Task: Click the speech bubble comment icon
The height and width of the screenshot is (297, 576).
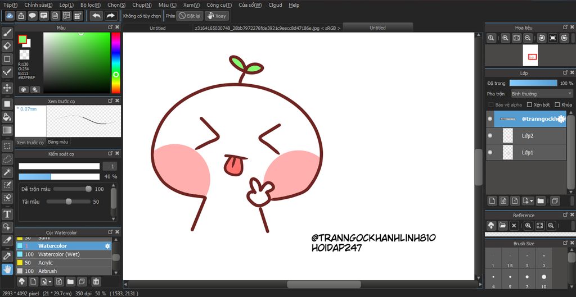Action: coord(33,16)
